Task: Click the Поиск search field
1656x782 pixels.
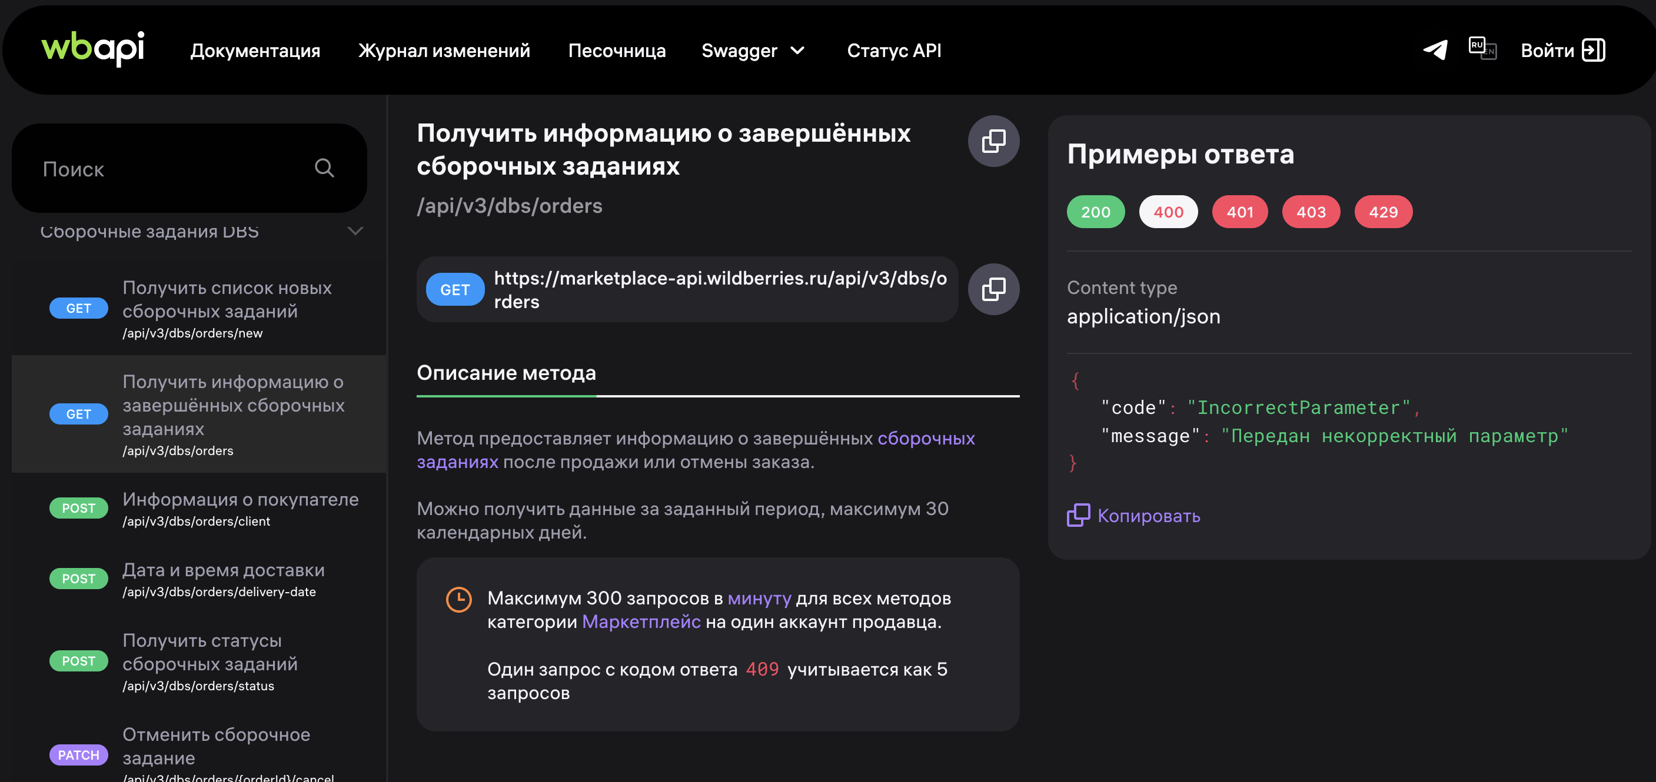Action: coord(189,168)
